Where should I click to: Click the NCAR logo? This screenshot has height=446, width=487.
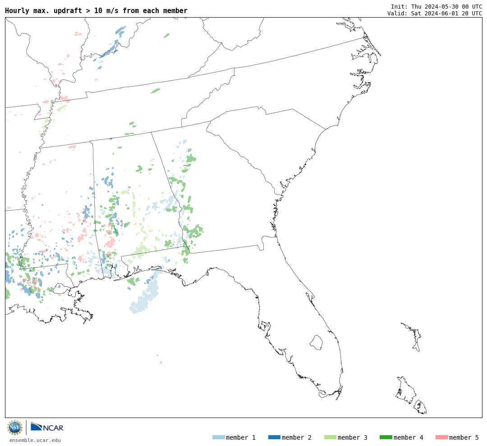pos(47,427)
